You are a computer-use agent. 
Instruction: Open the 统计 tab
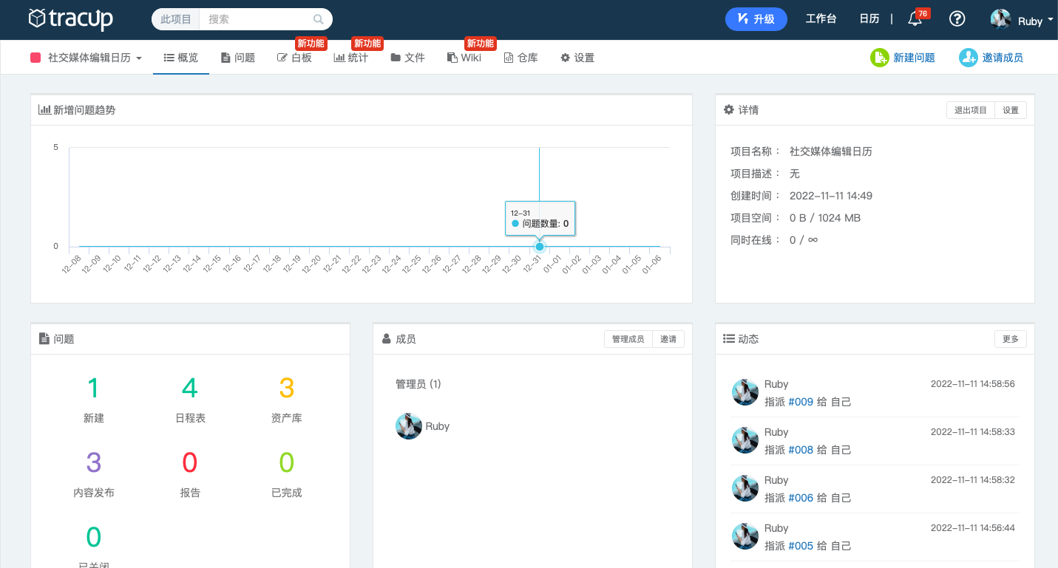[351, 58]
